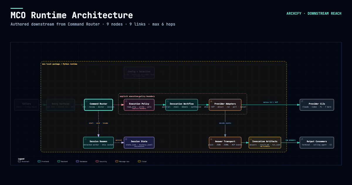The image size is (352, 185).
Task: Click the 'persist' link label
Action: 119,140
